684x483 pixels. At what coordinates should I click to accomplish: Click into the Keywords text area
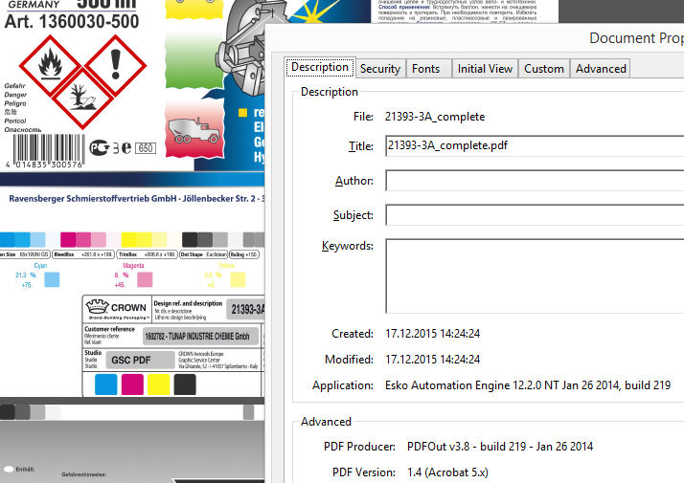point(535,275)
